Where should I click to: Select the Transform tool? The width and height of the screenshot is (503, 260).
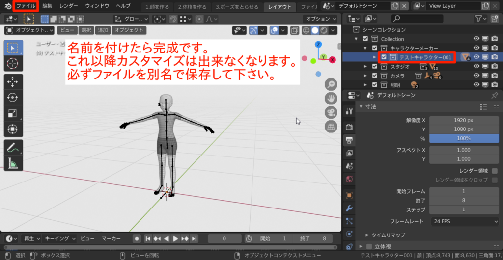(x=13, y=129)
